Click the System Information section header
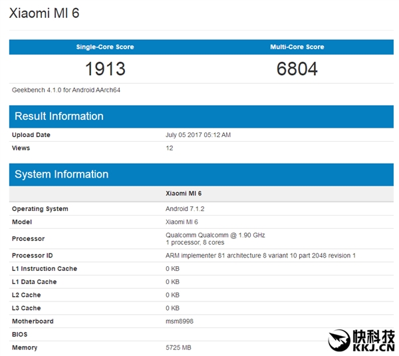 tap(61, 174)
